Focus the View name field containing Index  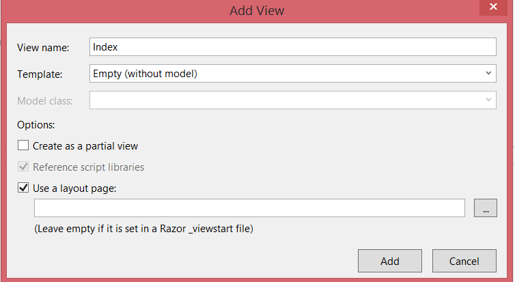[x=292, y=47]
